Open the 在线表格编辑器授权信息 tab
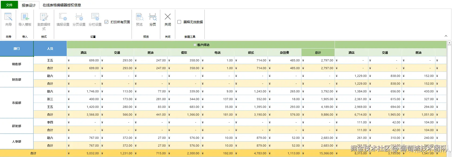The image size is (452, 157). point(62,5)
